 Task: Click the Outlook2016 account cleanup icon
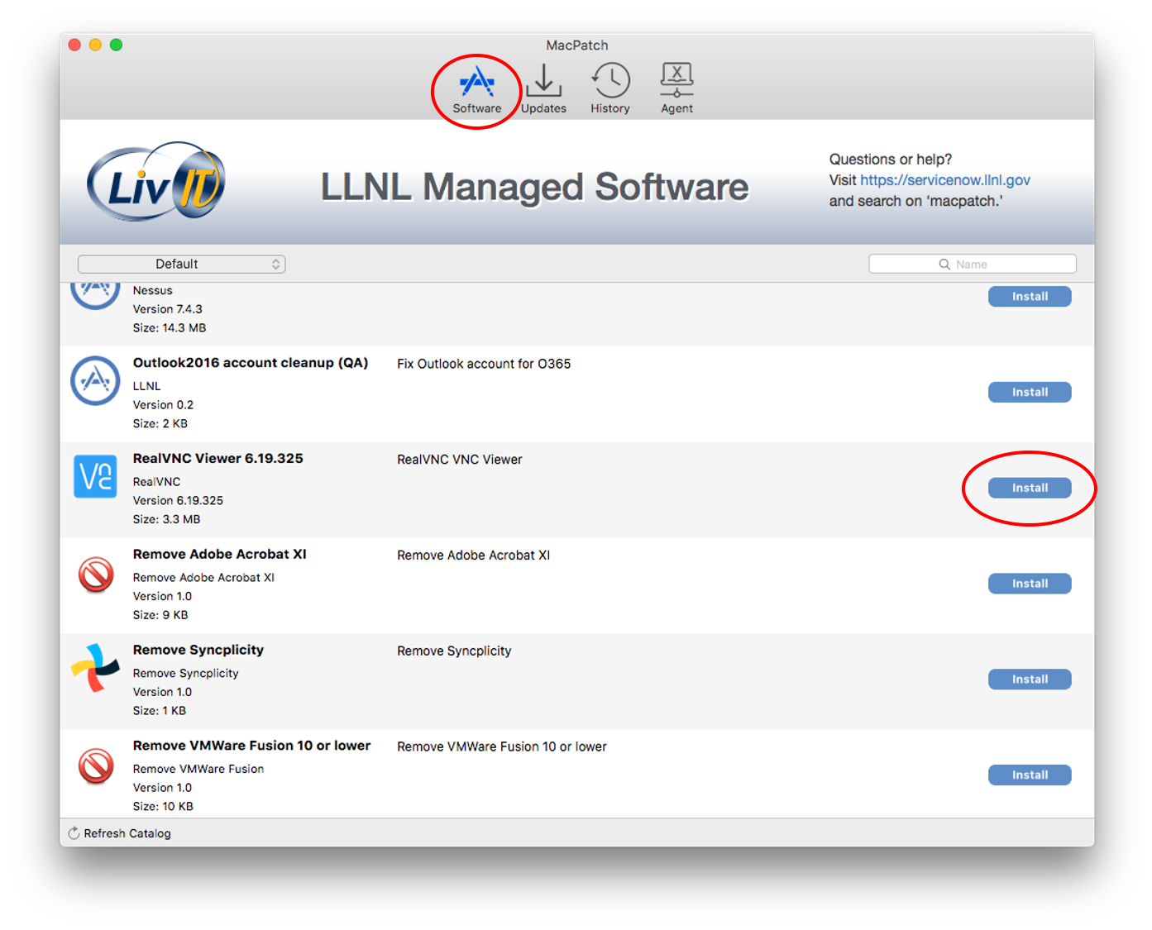point(95,380)
